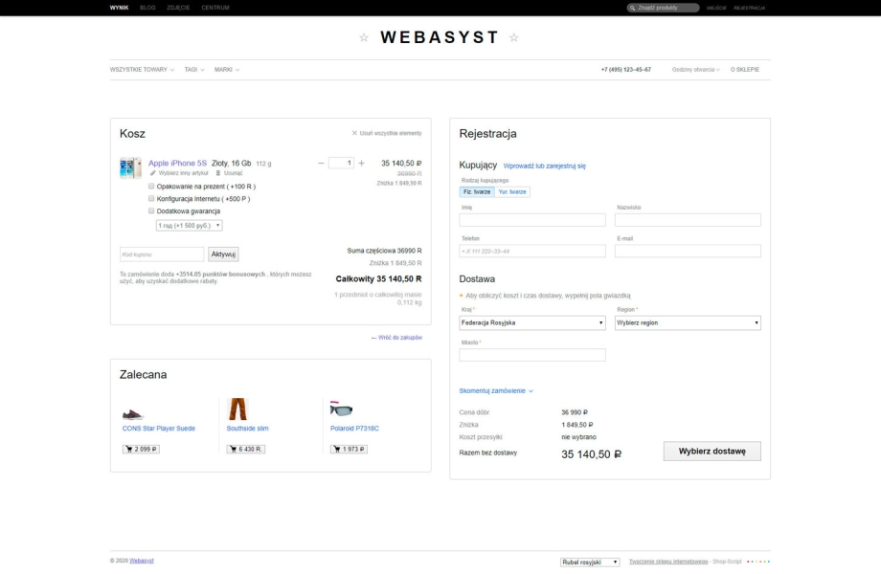Screen dimensions: 881x574
Task: Click the Kod kuponu input field
Action: click(x=161, y=254)
